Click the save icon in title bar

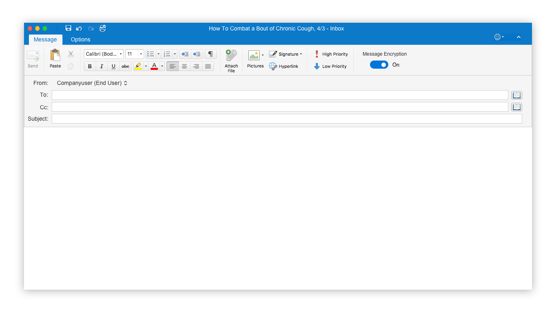[68, 28]
